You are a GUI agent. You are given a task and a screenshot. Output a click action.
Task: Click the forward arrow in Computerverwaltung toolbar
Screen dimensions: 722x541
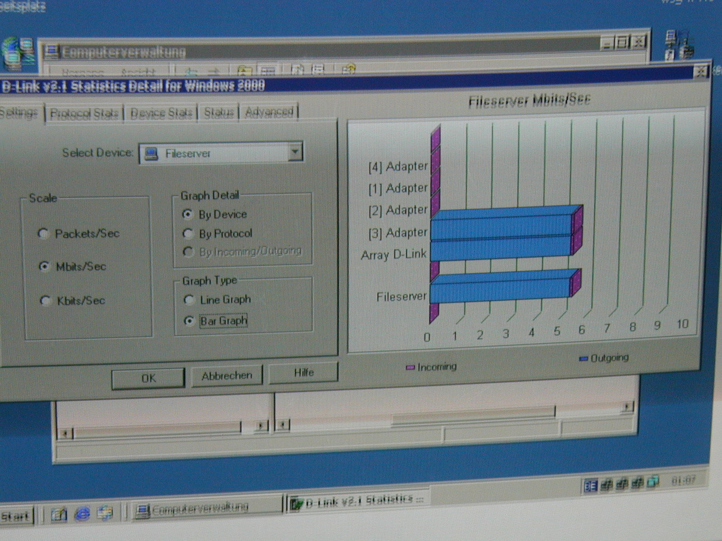coord(214,71)
